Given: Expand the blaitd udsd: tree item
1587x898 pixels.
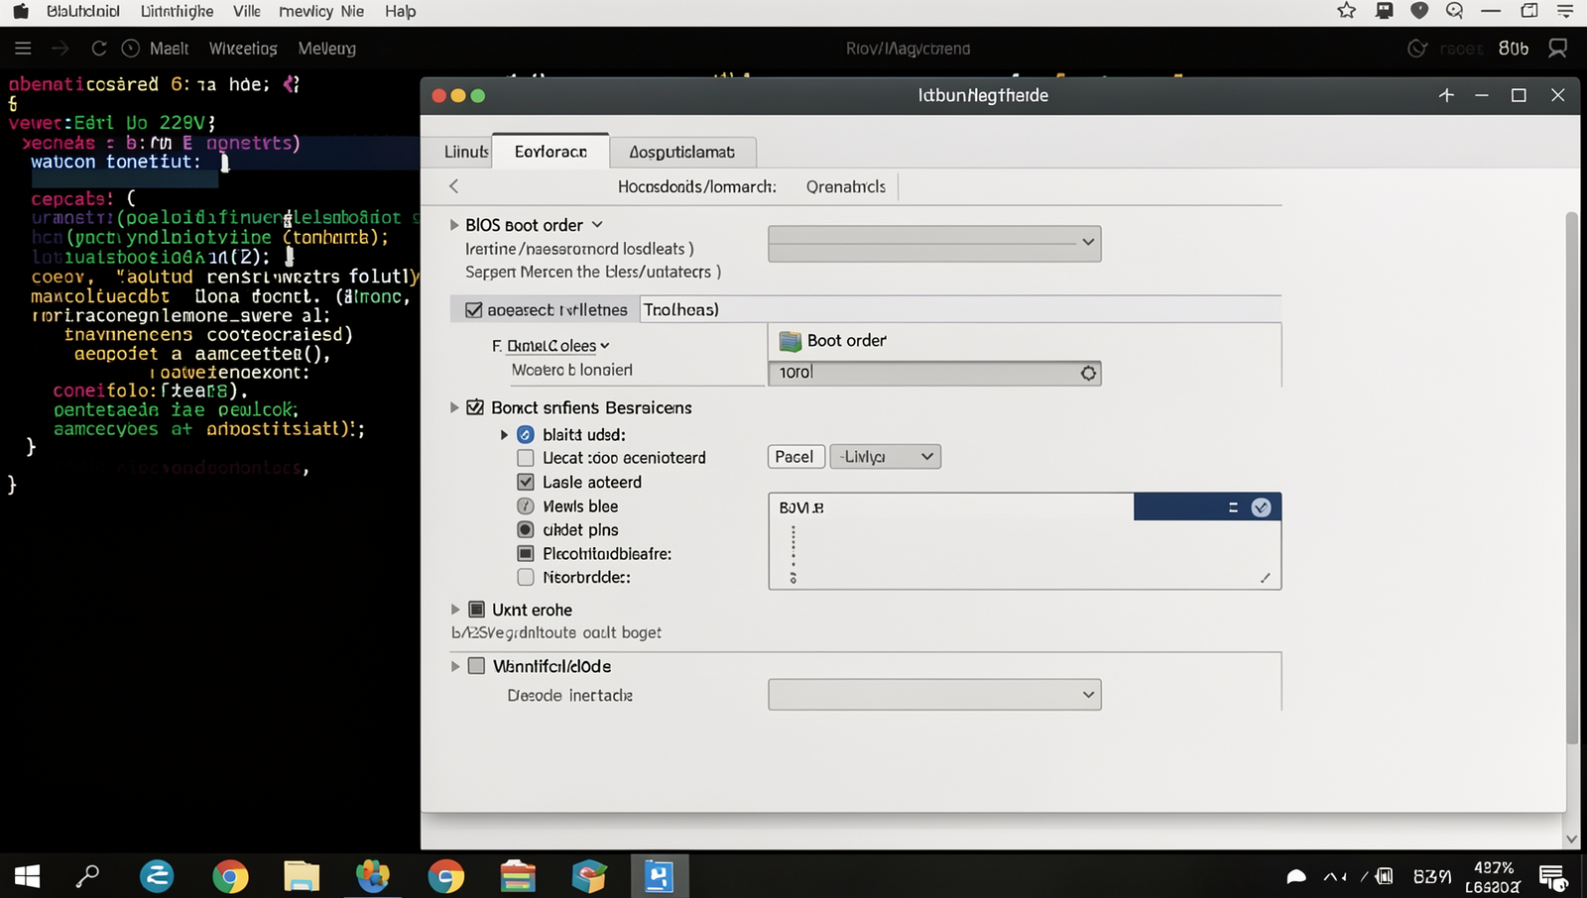Looking at the screenshot, I should 504,434.
